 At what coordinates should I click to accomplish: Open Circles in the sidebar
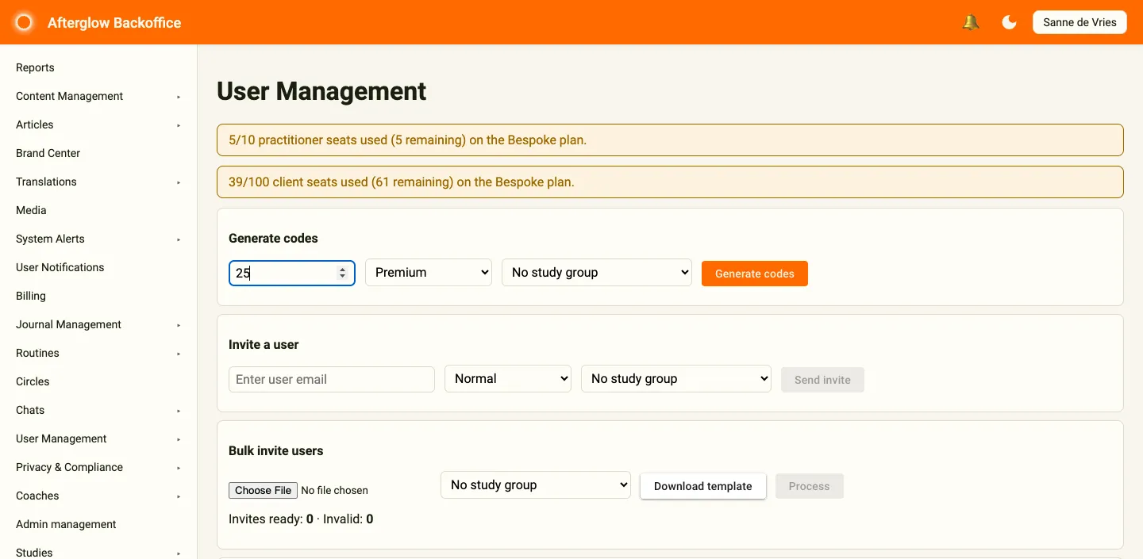33,381
